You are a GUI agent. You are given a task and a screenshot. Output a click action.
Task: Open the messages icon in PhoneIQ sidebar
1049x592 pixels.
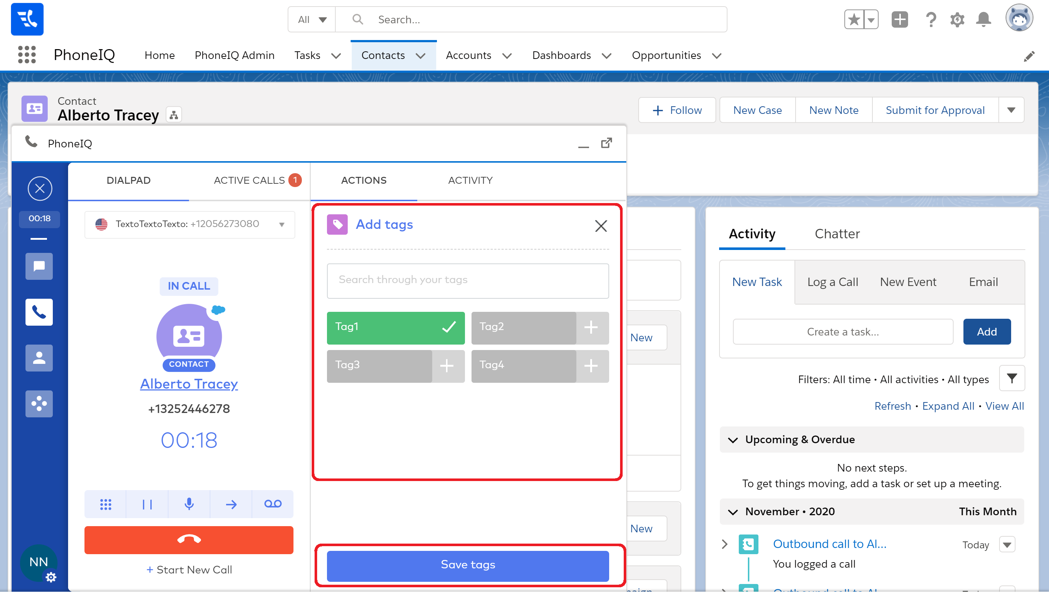39,266
